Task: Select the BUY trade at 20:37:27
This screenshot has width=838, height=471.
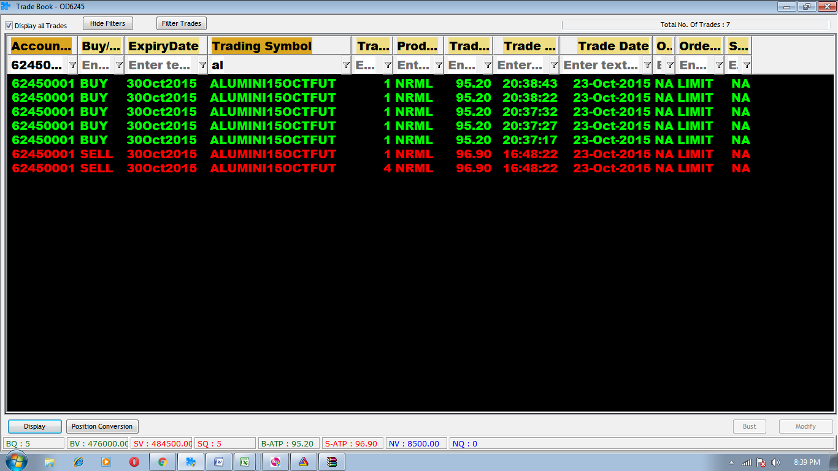Action: [x=380, y=126]
